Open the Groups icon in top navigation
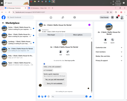Screen dimensions: 127x101 (x=75, y=17)
